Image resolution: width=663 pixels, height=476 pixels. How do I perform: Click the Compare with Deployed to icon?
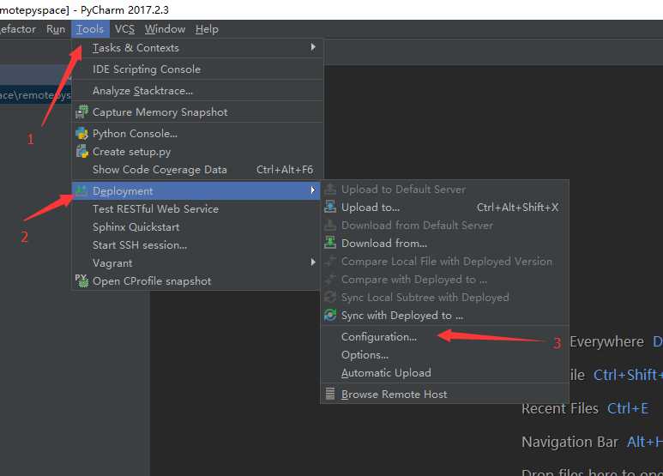330,280
